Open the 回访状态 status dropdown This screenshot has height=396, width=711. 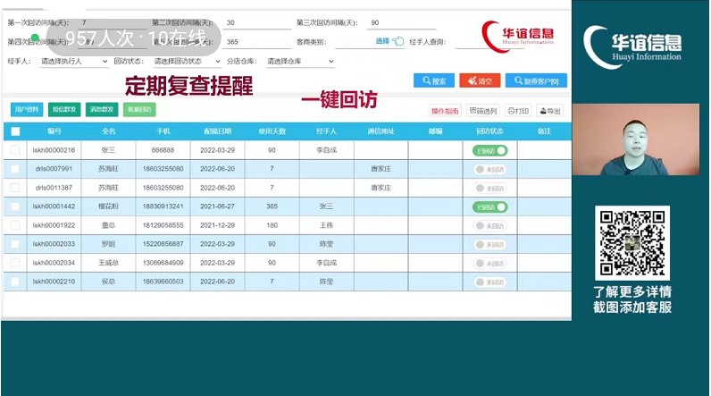tap(186, 62)
